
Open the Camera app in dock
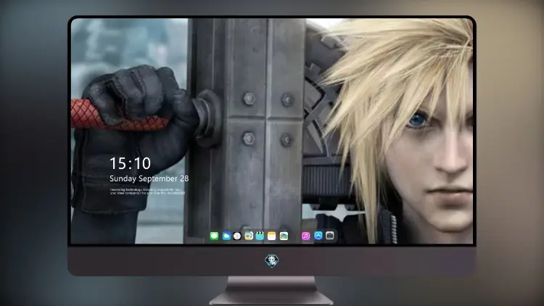pyautogui.click(x=330, y=236)
